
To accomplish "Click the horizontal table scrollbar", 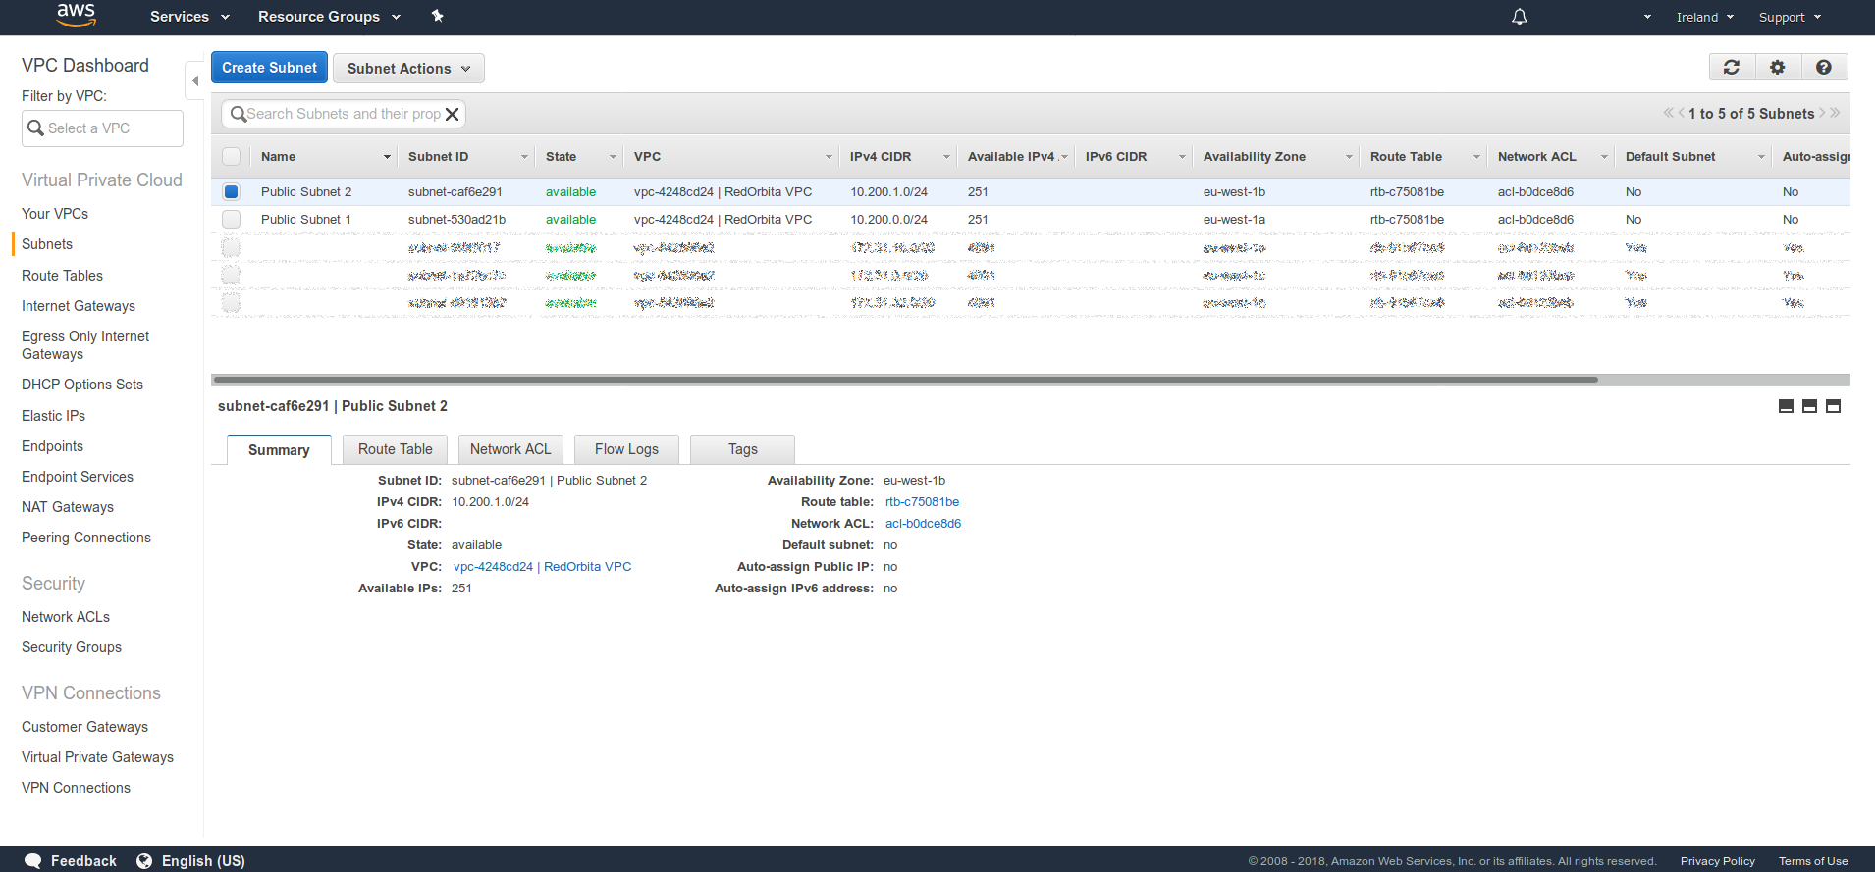I will [x=905, y=380].
